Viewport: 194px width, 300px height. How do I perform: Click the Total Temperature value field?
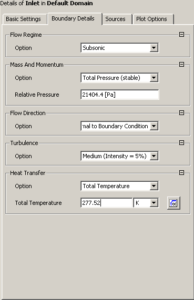click(107, 203)
